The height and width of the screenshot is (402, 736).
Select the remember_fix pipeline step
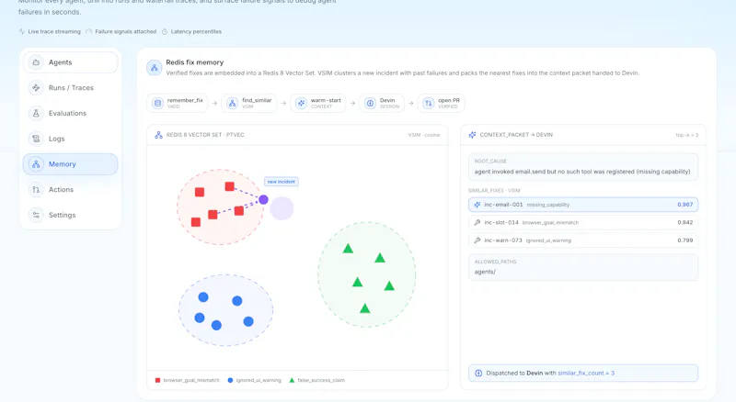click(178, 103)
